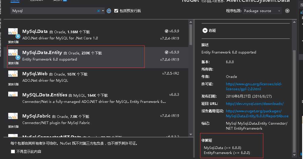Image resolution: width=303 pixels, height=159 pixels.
Task: Open the ReportAbuse nuget.org link
Action: coord(257,113)
